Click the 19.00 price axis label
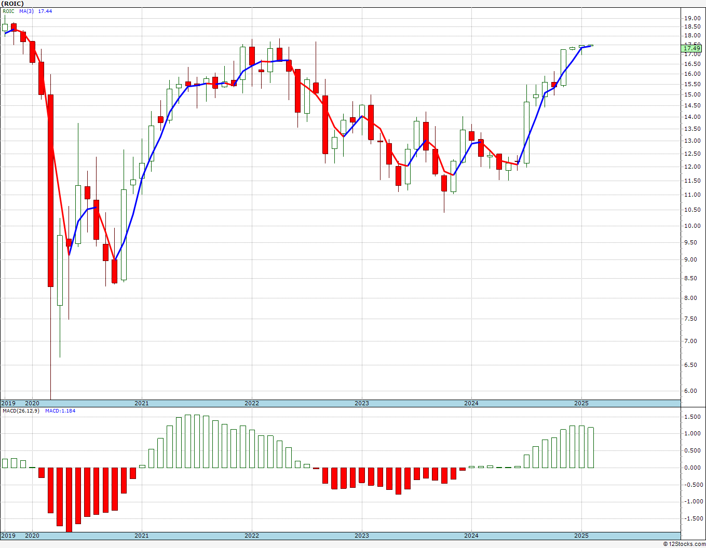 point(693,18)
